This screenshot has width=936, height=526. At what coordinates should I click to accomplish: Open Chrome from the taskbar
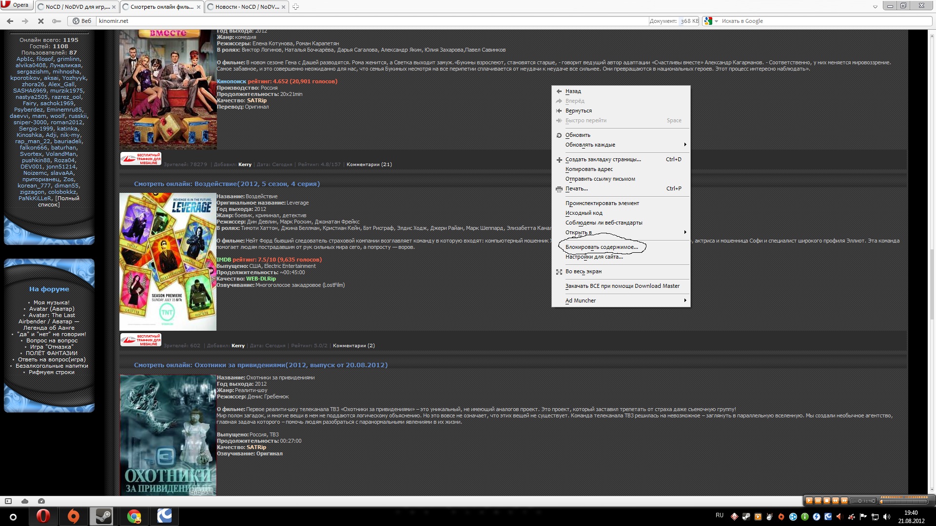click(x=134, y=516)
